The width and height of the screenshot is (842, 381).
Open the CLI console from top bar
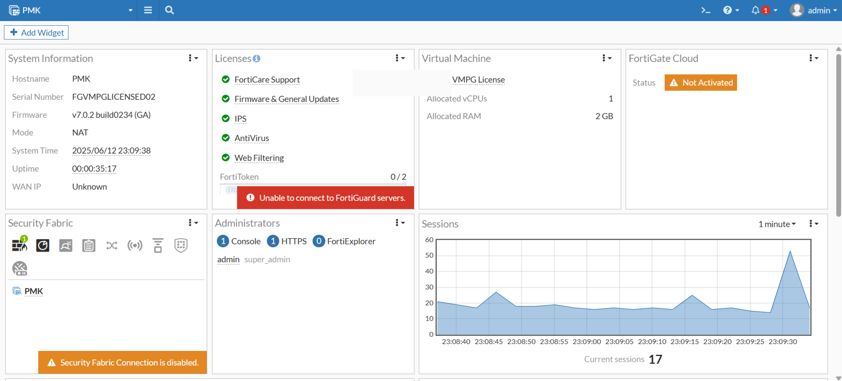[x=705, y=11]
